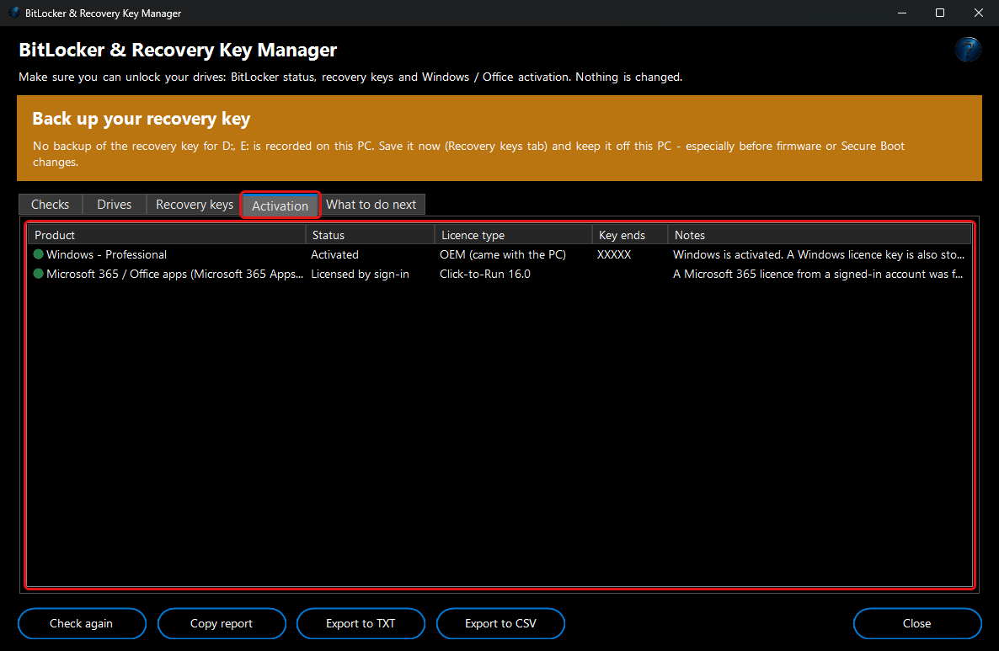
Task: Switch to the Checks tab
Action: pos(51,205)
